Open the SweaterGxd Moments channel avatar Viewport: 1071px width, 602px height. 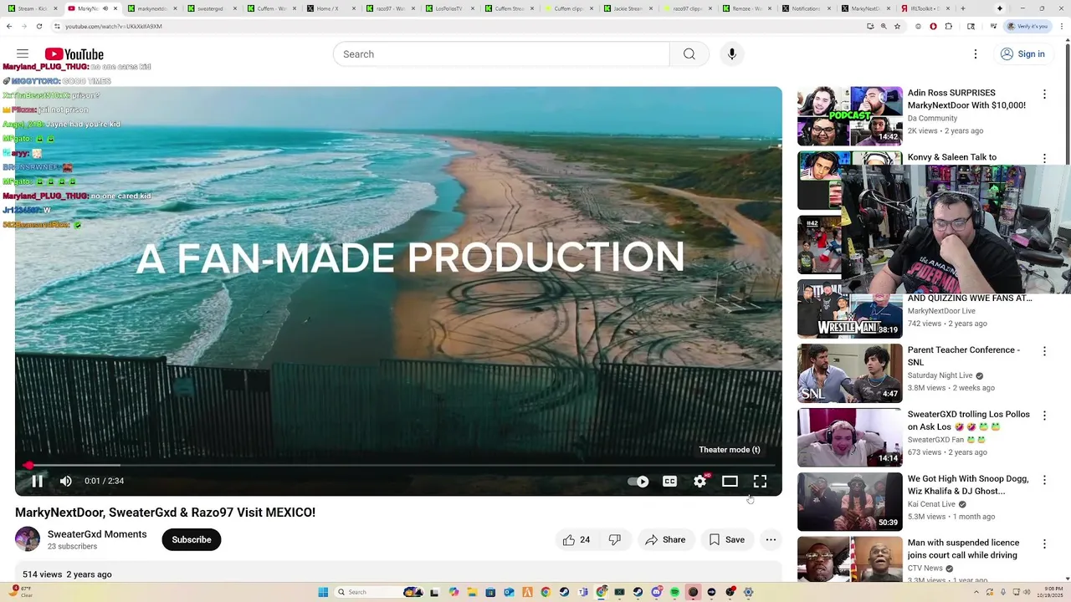click(x=28, y=539)
